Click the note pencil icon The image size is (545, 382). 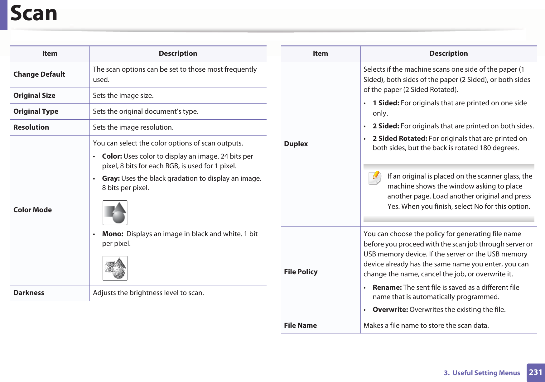[x=375, y=178]
